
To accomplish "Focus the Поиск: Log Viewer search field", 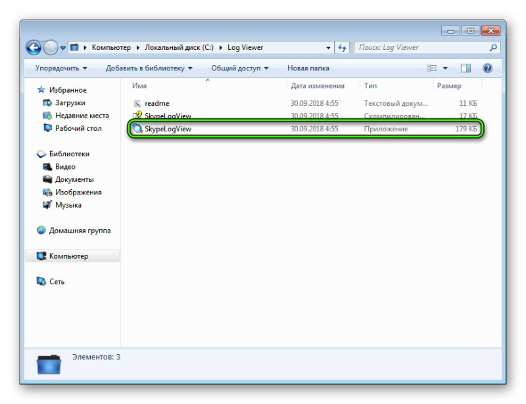I will click(427, 47).
